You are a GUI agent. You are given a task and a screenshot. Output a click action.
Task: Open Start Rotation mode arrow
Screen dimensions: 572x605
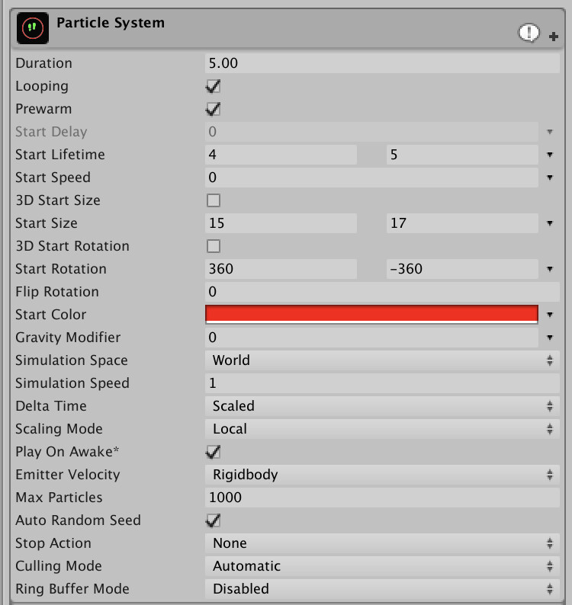(x=550, y=269)
